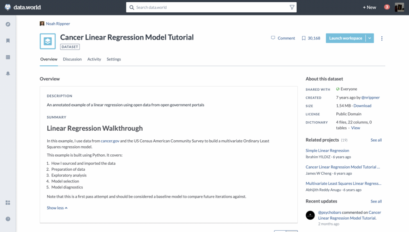The image size is (409, 232).
Task: Click the search filter funnel icon
Action: [292, 7]
